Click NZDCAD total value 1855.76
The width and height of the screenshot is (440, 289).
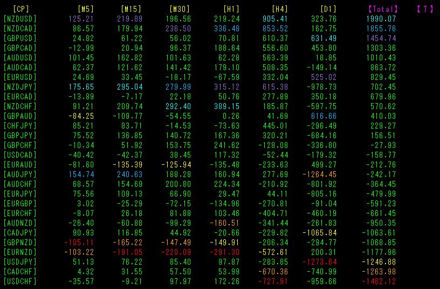(381, 29)
